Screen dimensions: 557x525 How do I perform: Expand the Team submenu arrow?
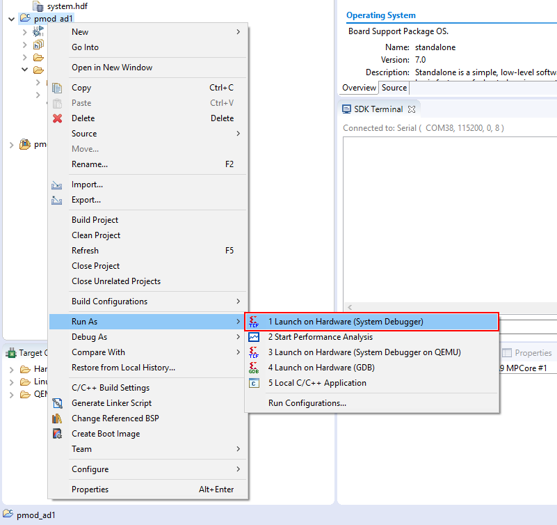tap(239, 449)
